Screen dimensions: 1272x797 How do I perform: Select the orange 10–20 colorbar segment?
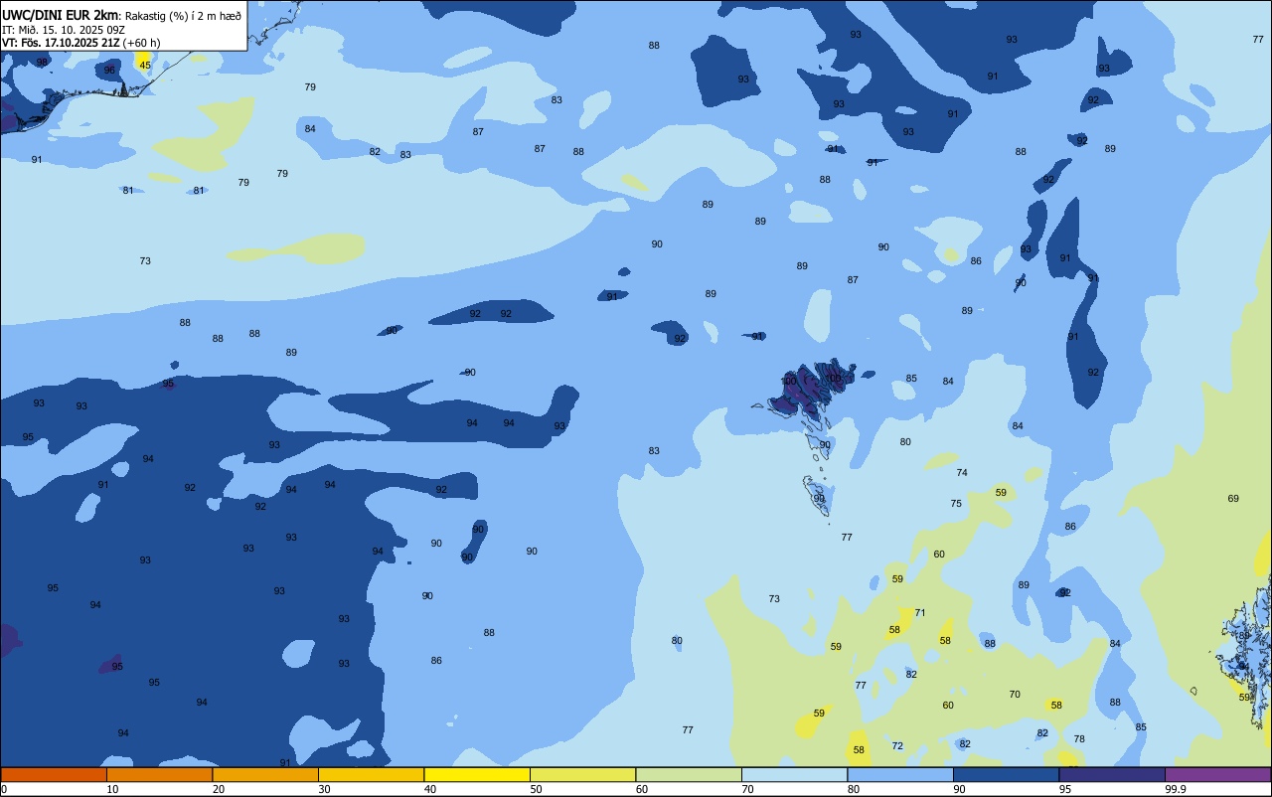[x=159, y=774]
